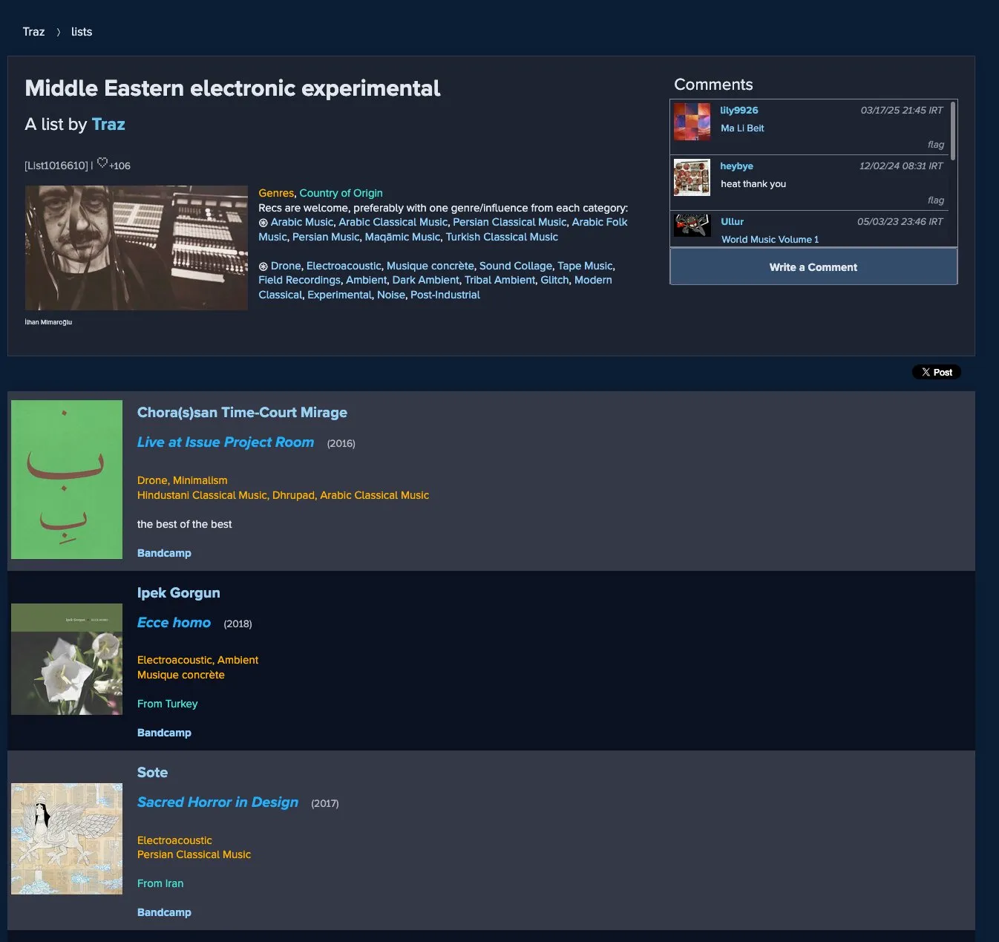Open heybye's avatar in comments
The height and width of the screenshot is (942, 999).
(x=692, y=177)
